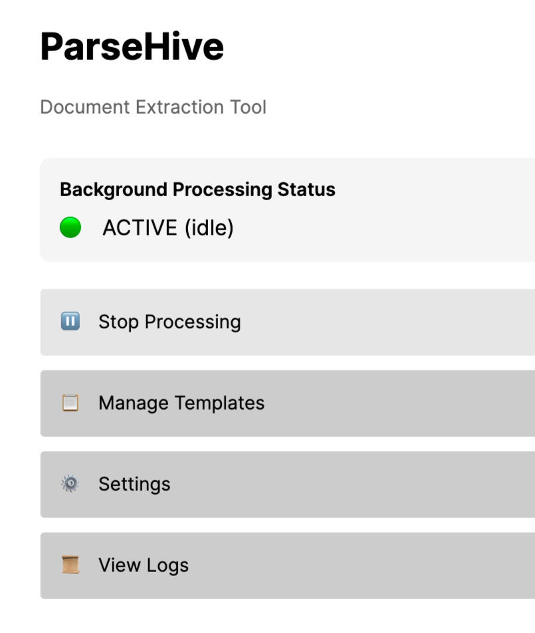Click the "ACTIVE (idle)" status text
535x633 pixels.
click(167, 228)
